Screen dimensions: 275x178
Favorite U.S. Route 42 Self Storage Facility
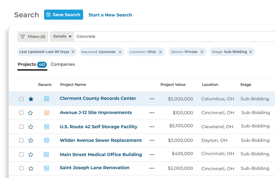[31, 126]
